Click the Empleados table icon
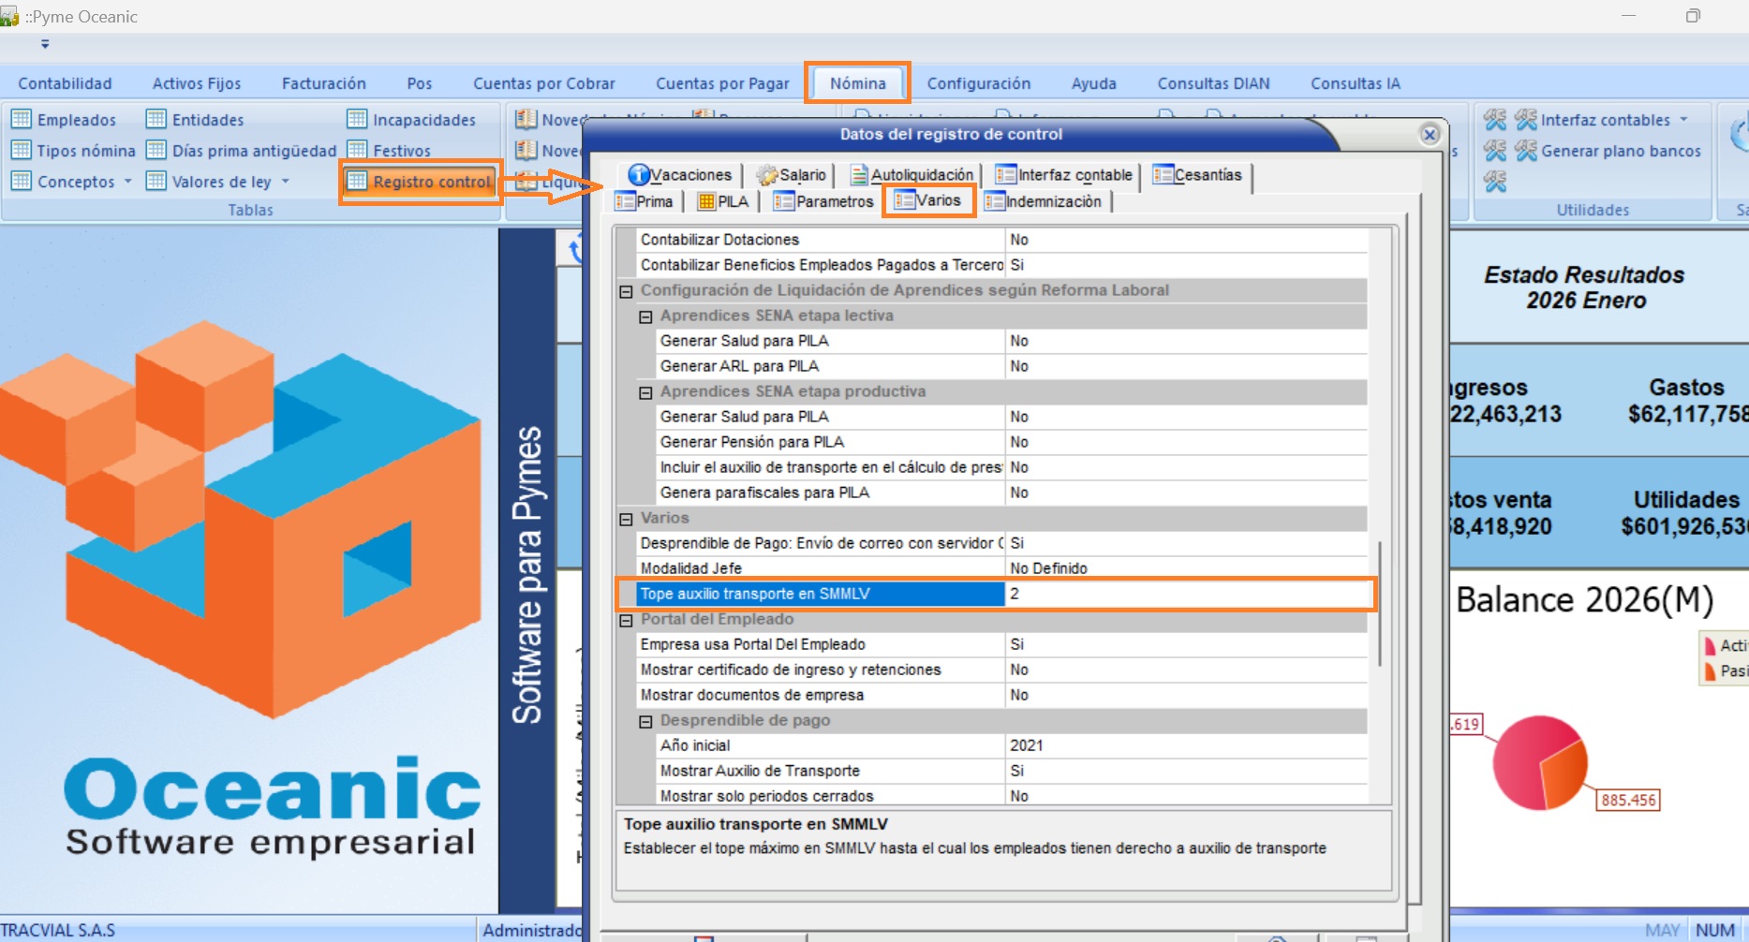 tap(21, 120)
